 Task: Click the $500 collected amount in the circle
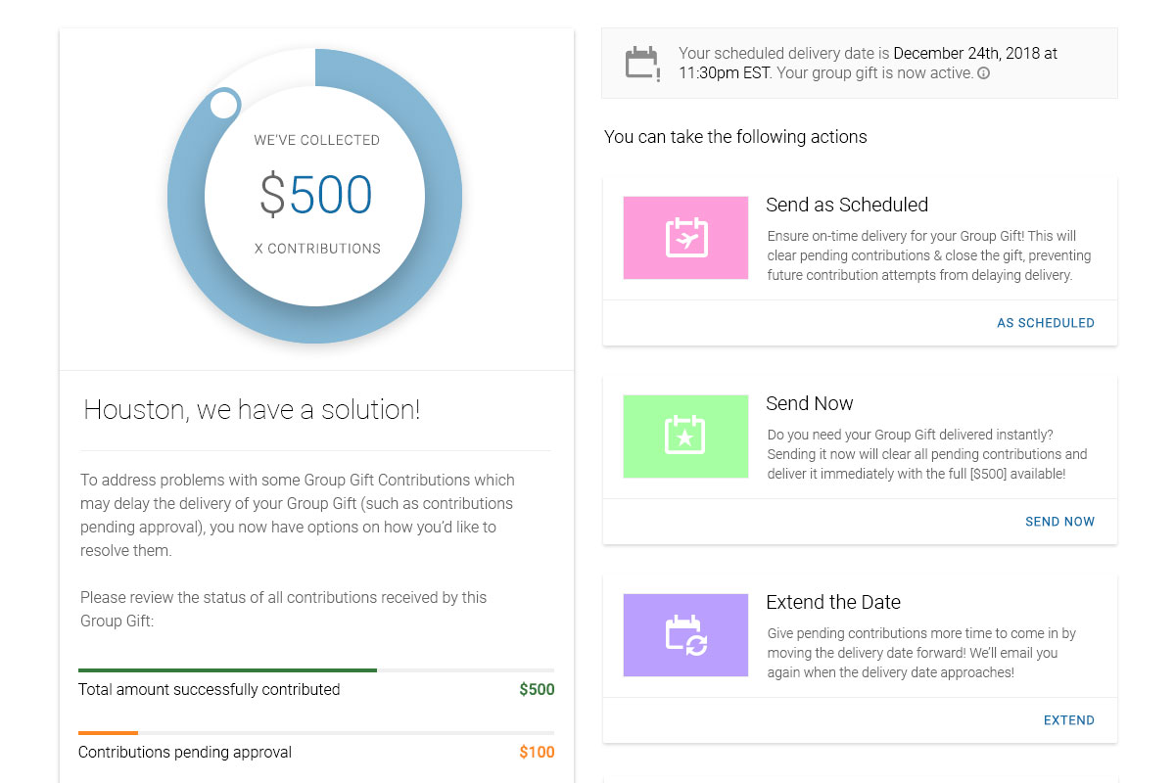[315, 195]
